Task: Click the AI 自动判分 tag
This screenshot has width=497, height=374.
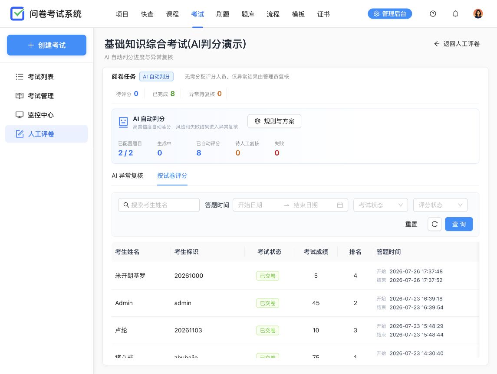Action: click(x=156, y=77)
